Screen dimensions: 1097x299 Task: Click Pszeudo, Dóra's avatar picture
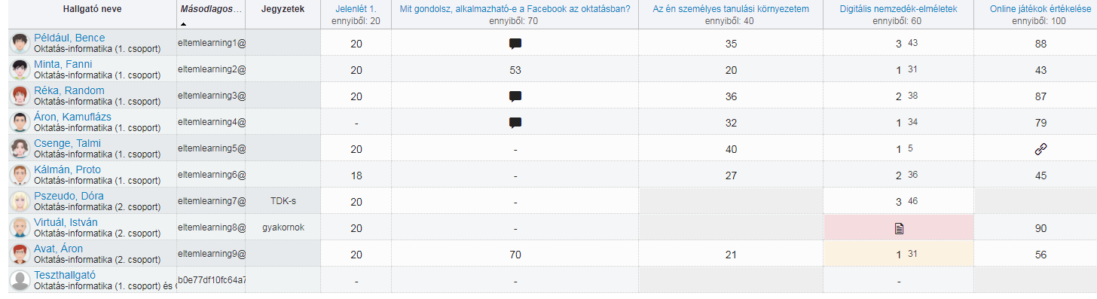[x=20, y=201]
